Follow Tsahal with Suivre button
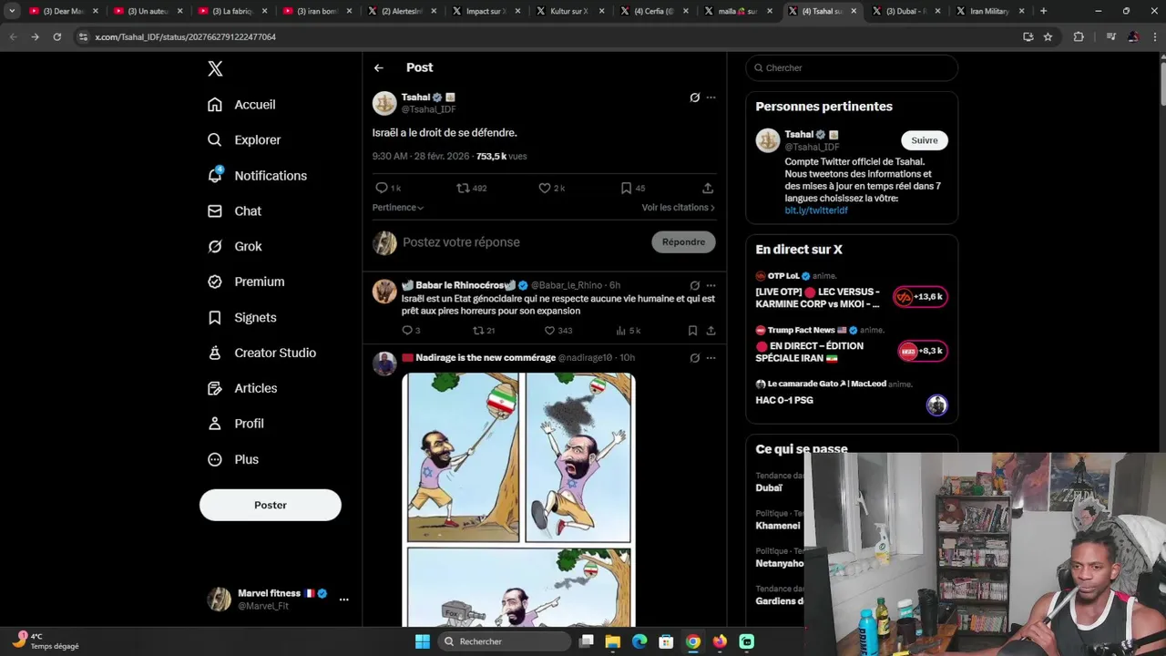 925,140
